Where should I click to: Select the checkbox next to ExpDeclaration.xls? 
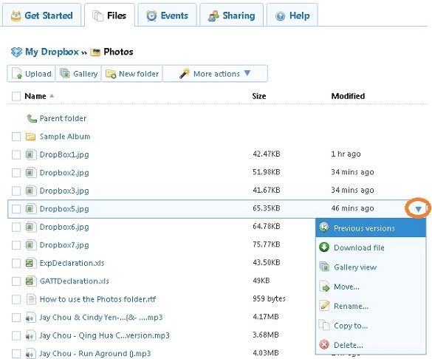(x=16, y=263)
